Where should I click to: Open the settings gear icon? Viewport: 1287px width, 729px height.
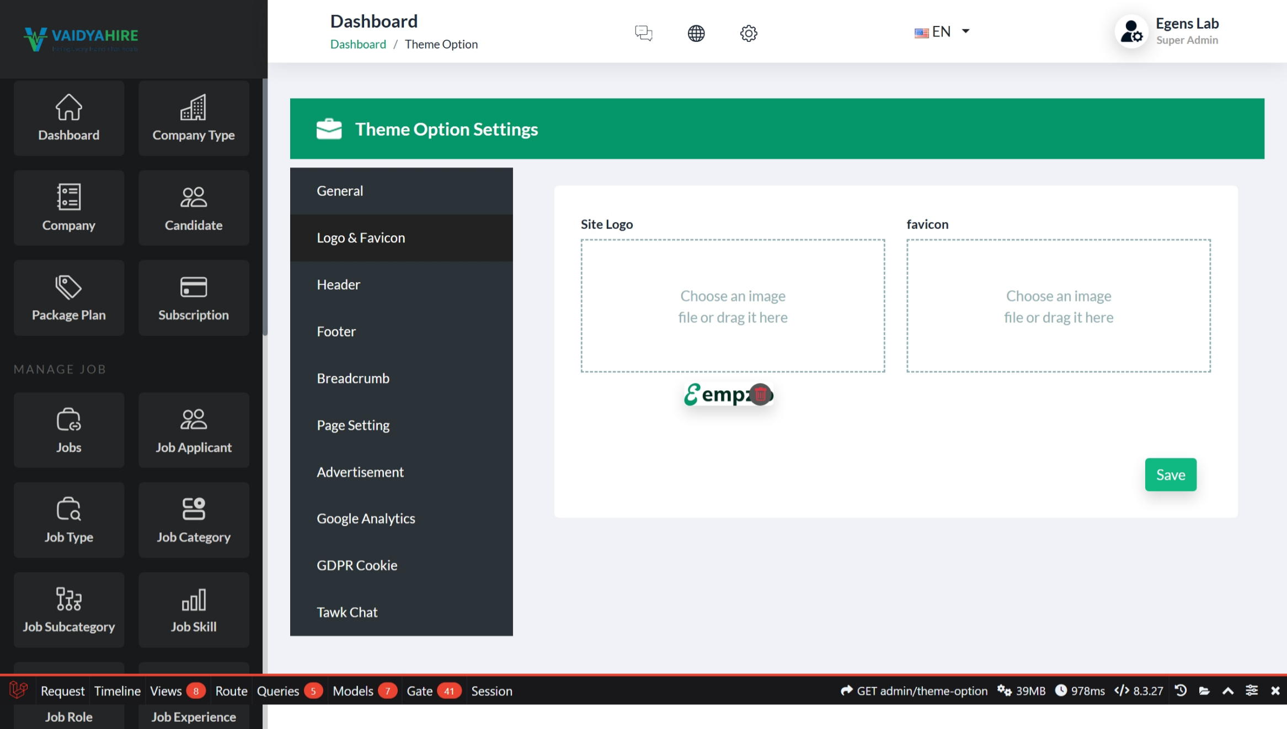tap(749, 33)
